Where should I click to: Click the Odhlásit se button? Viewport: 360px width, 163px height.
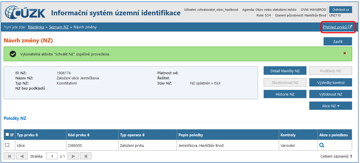click(x=341, y=10)
